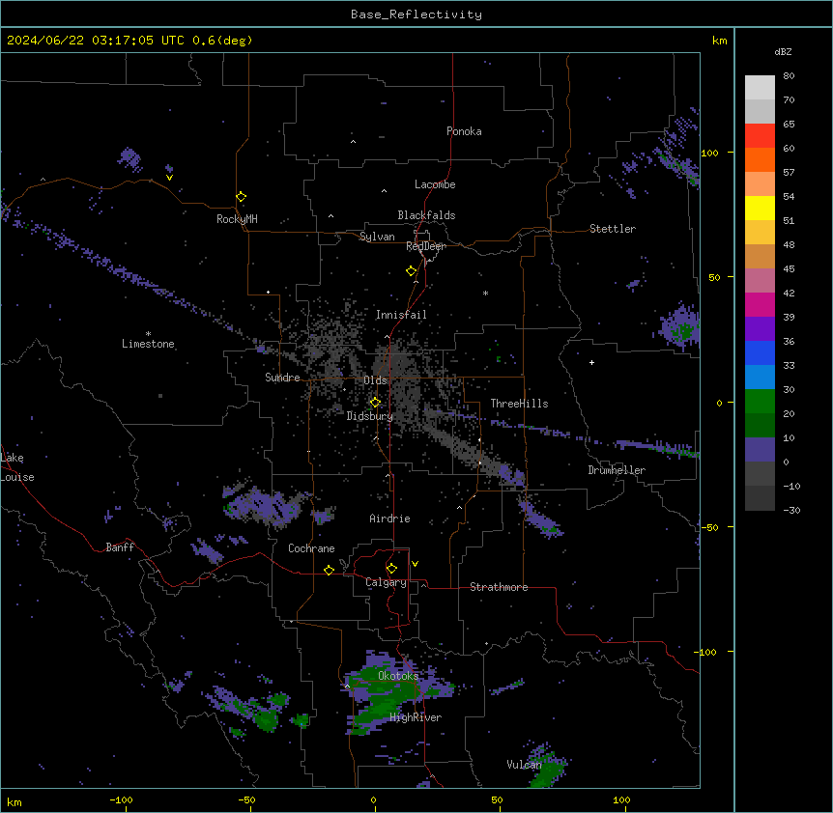Pick the pink 42-45 dBZ legend swatch
The image size is (833, 813).
point(760,280)
